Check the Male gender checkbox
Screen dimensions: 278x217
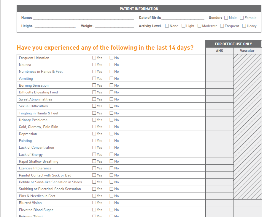(x=226, y=18)
